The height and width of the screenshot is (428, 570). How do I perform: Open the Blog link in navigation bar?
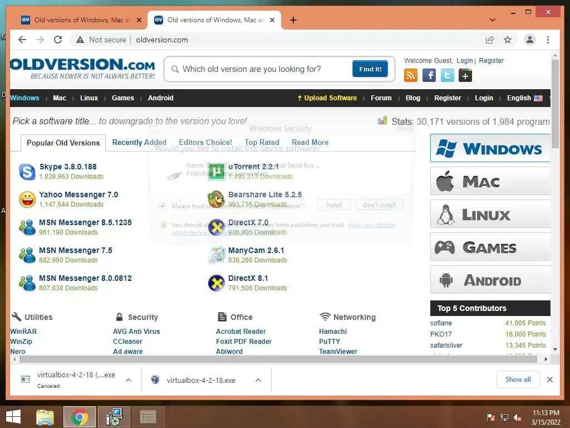click(x=412, y=98)
